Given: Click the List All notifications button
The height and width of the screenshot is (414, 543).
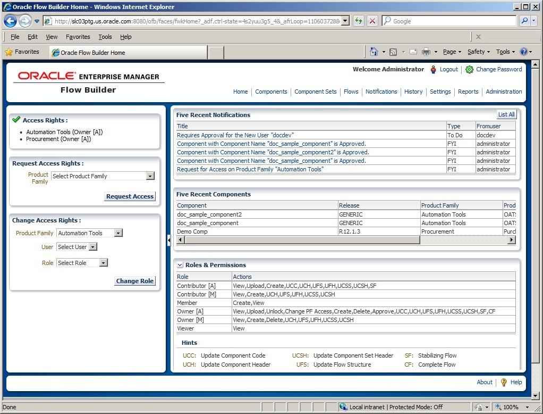Looking at the screenshot, I should pos(506,114).
